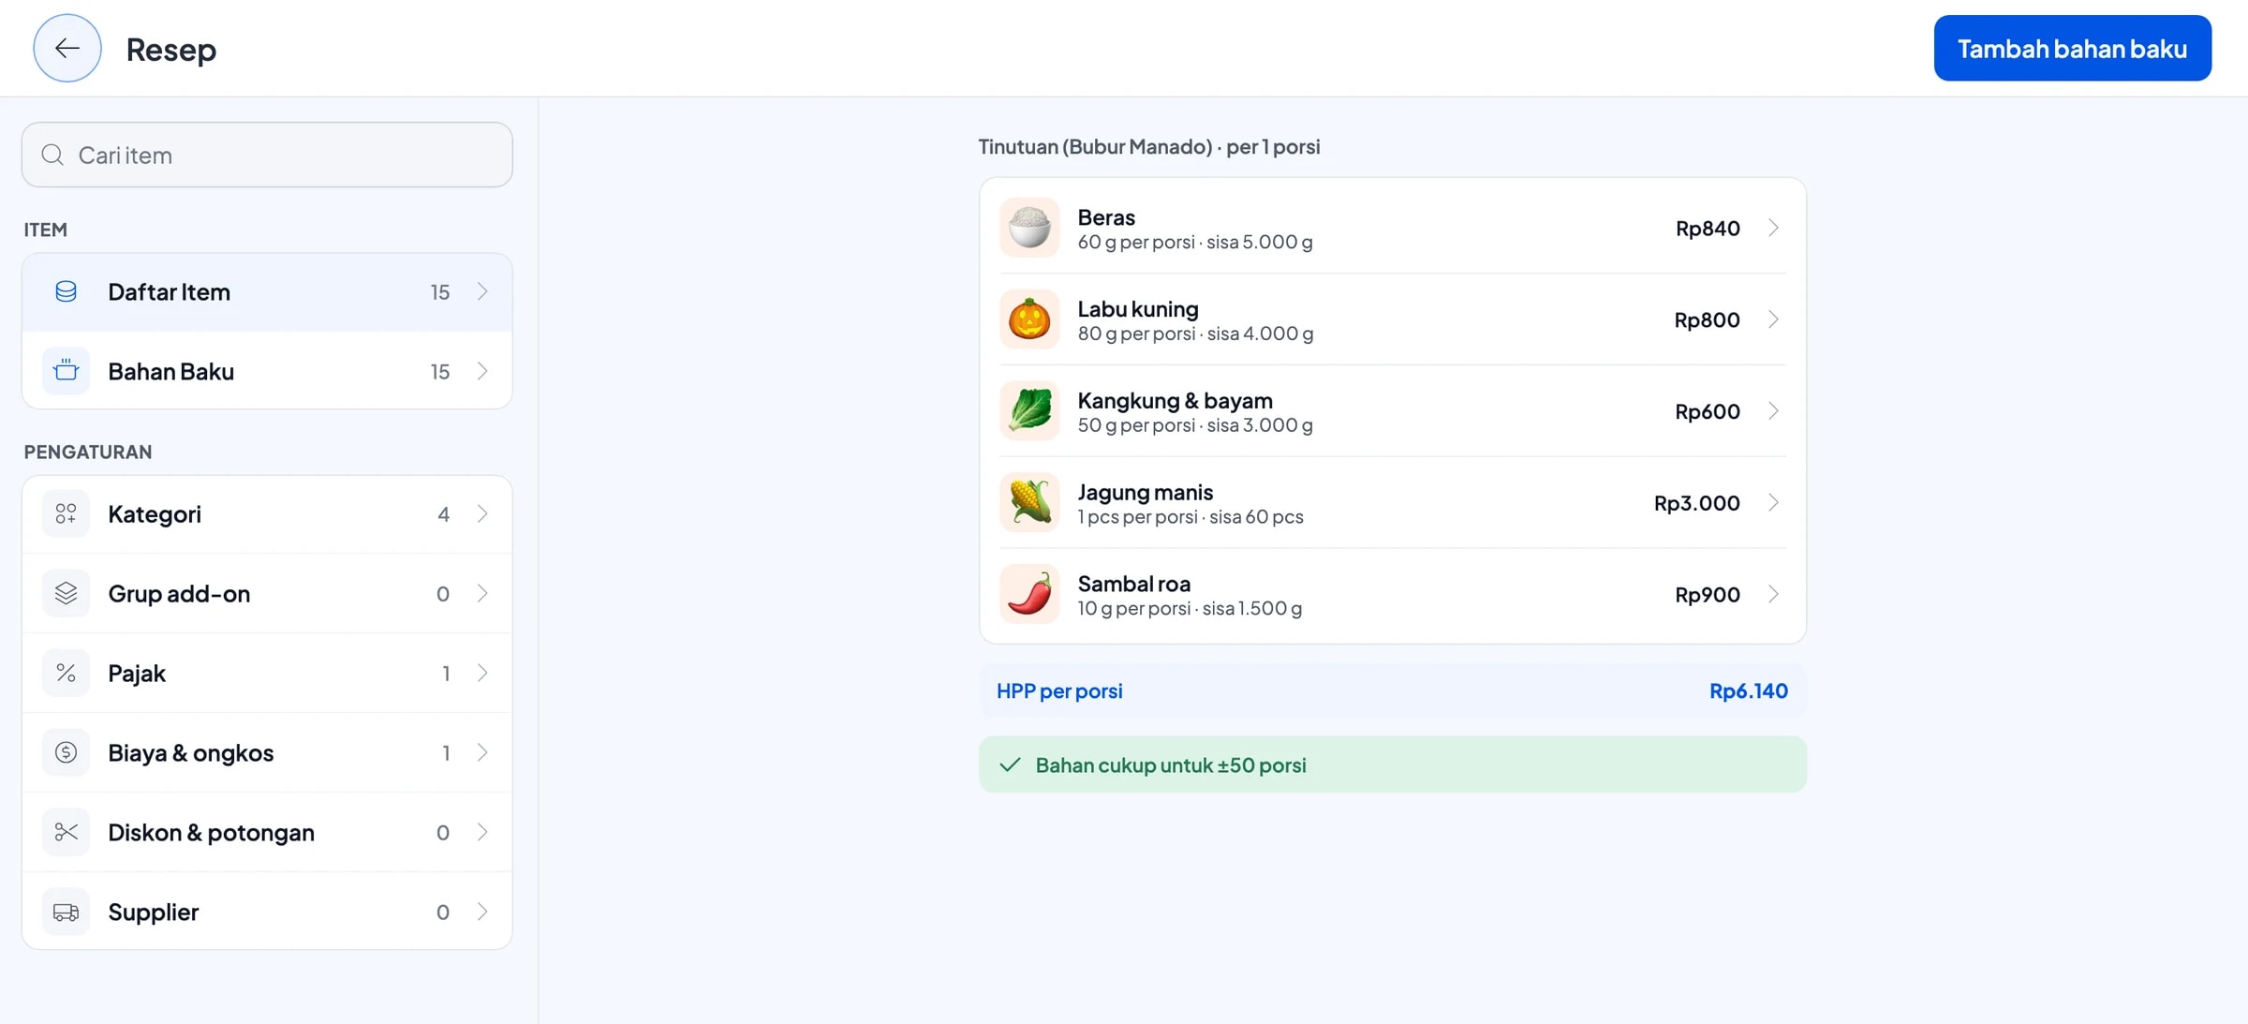Open Kangkung & bayam details via its chevron
The image size is (2248, 1024).
click(x=1773, y=411)
